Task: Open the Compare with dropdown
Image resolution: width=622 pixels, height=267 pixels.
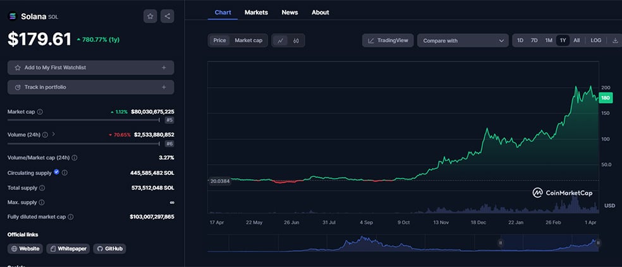Action: pos(463,40)
